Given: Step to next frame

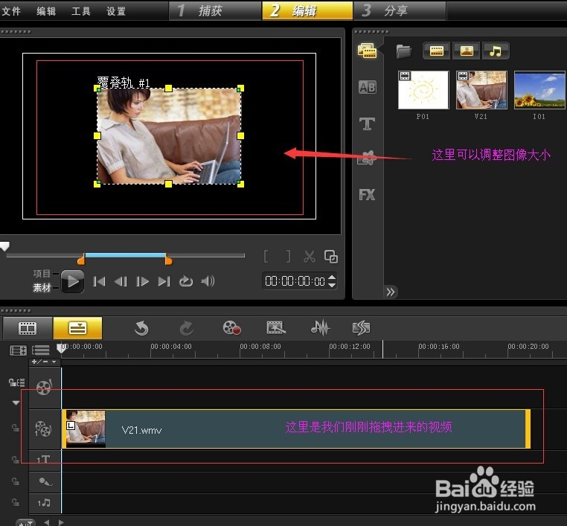Looking at the screenshot, I should (x=142, y=281).
